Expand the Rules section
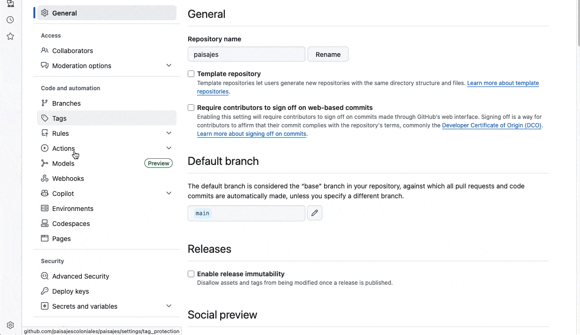The width and height of the screenshot is (580, 335). point(169,133)
